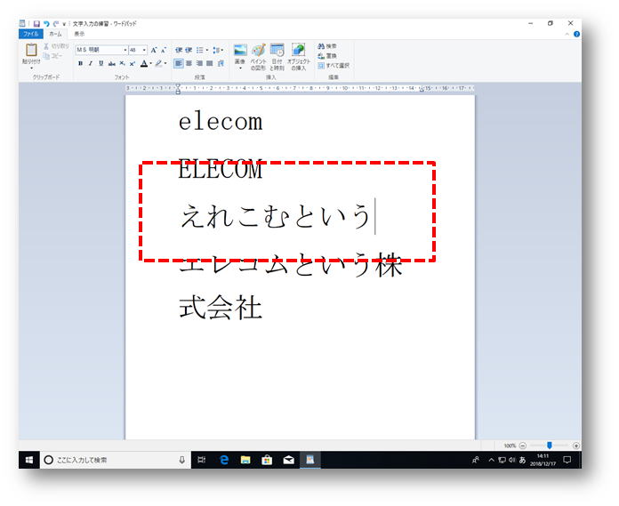Click Insert object (オブジェクトの挿入)
The width and height of the screenshot is (619, 506).
(299, 57)
